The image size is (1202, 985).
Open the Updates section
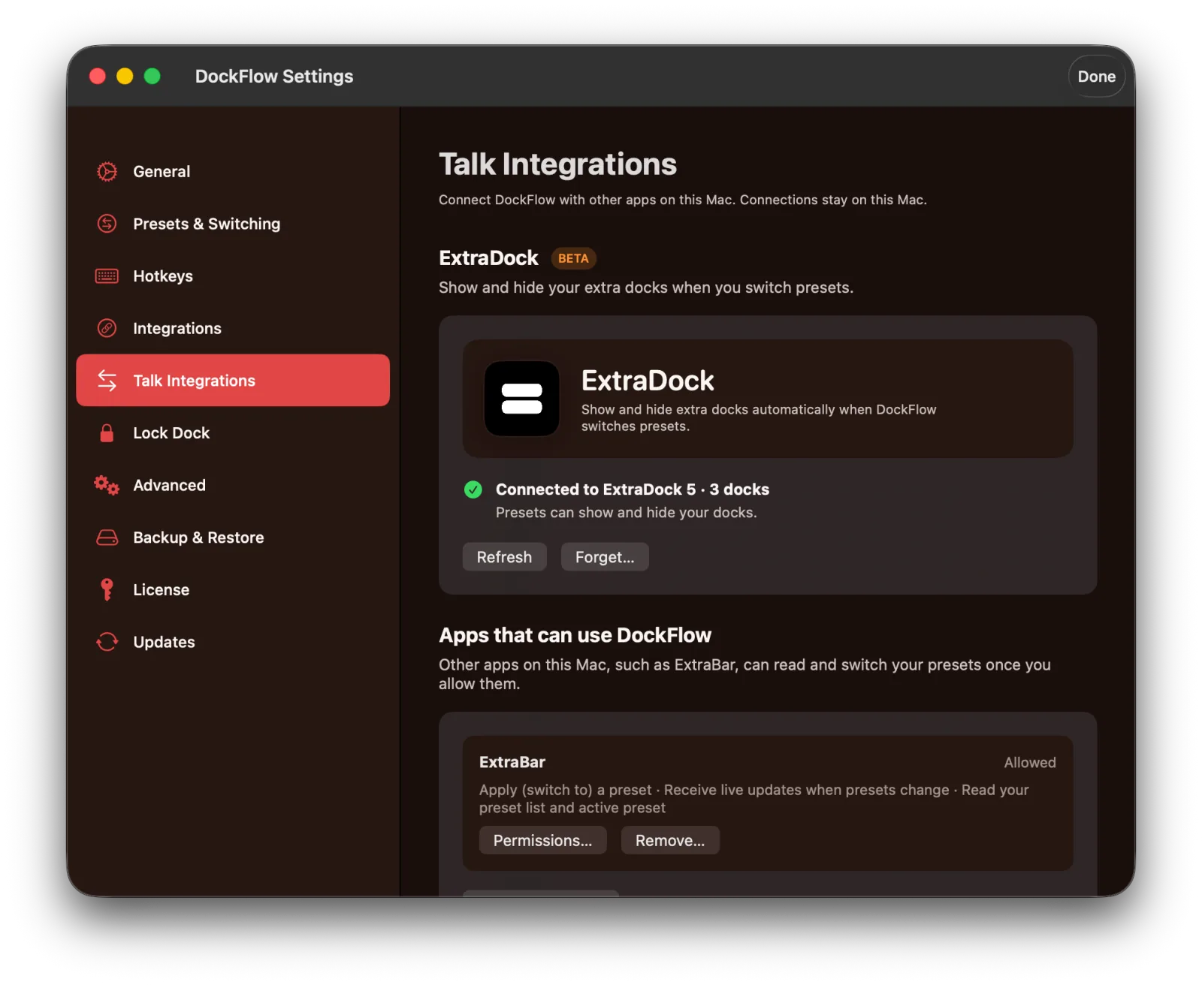[233, 642]
